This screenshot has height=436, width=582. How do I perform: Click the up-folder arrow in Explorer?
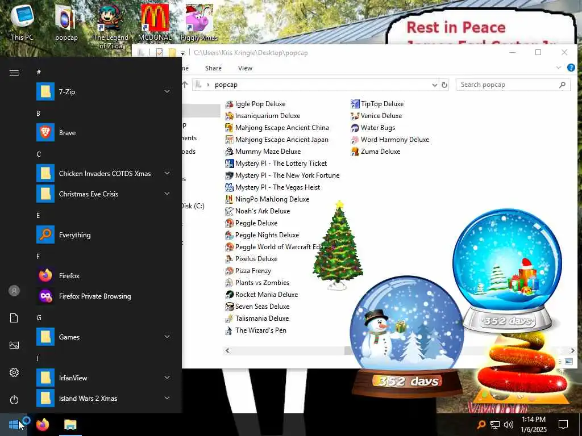[185, 85]
